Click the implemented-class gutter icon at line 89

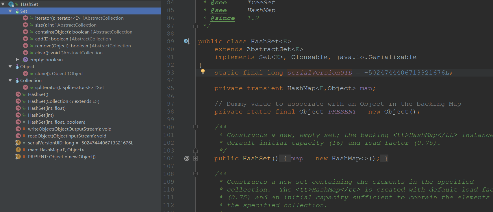click(187, 41)
